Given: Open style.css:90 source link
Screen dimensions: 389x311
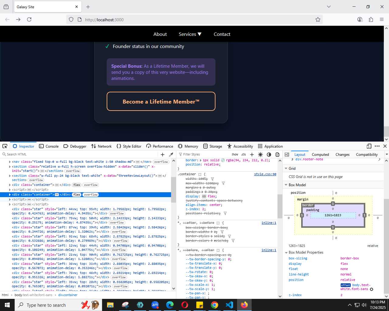Looking at the screenshot, I should coord(265,174).
